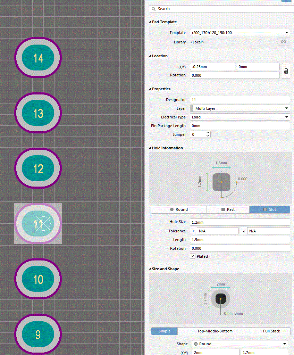Viewport: 294px width, 355px height.
Task: Open the Electrical Type dropdown
Action: point(286,117)
